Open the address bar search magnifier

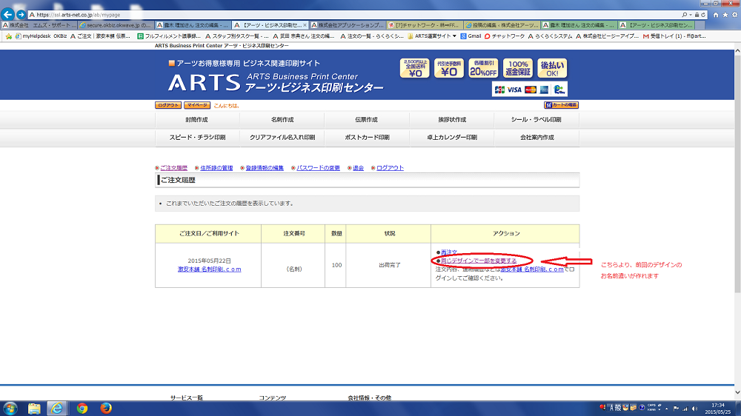pyautogui.click(x=685, y=15)
